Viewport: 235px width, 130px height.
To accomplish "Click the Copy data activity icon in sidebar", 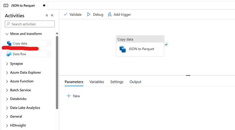I will tap(9, 43).
